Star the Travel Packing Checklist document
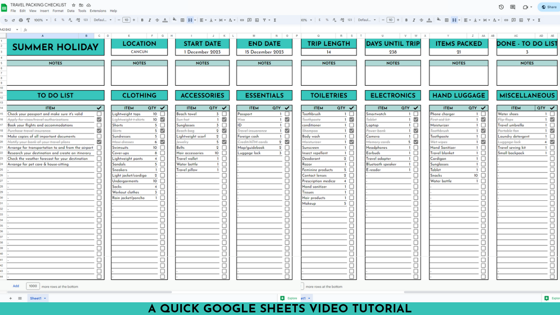The image size is (560, 315). [x=73, y=5]
